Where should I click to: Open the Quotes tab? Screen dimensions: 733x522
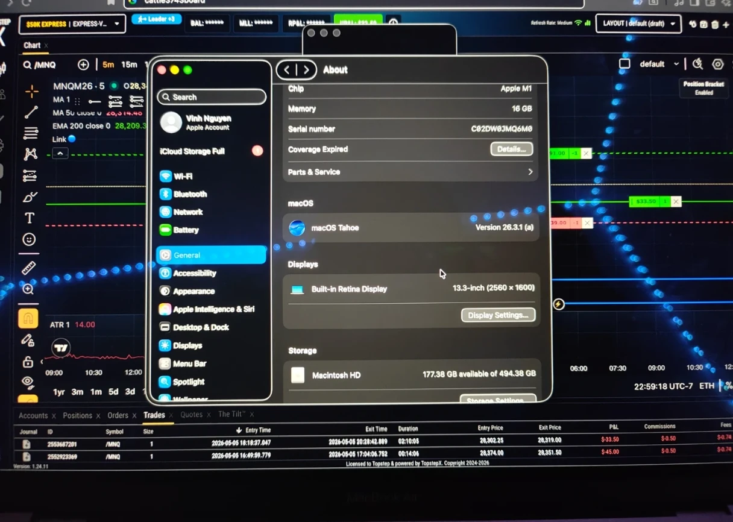[x=192, y=415]
